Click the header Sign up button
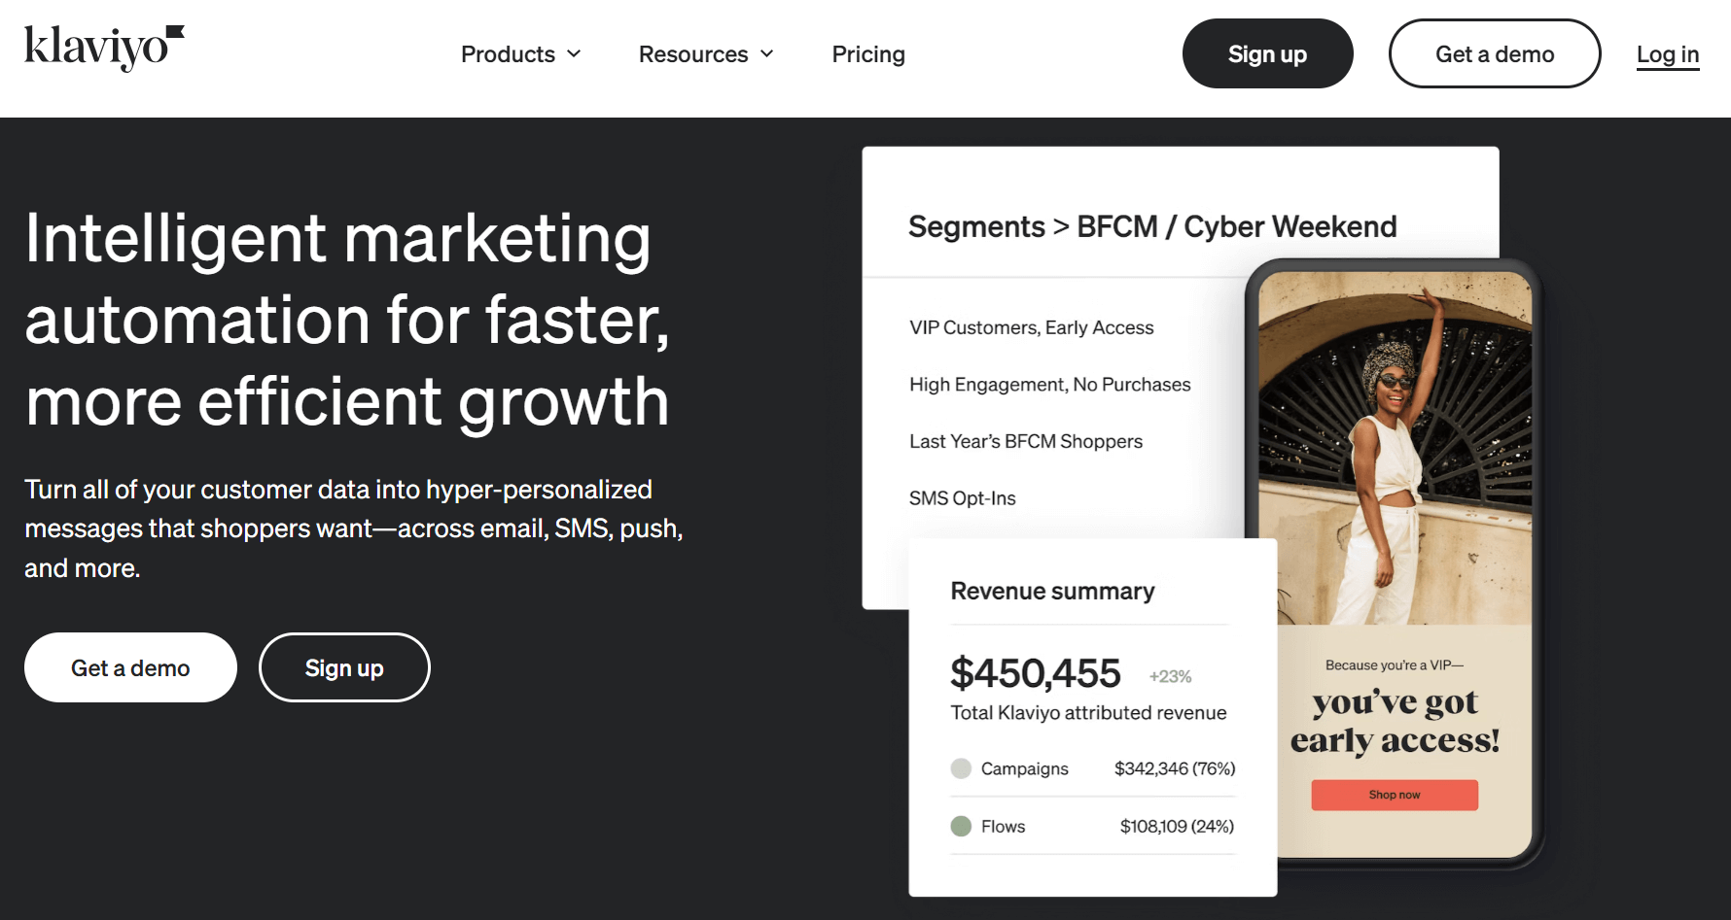The image size is (1731, 920). tap(1267, 53)
